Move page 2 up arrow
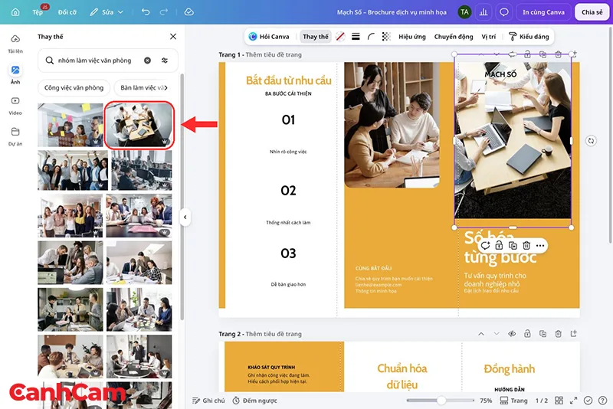The width and height of the screenshot is (613, 409). pyautogui.click(x=481, y=334)
